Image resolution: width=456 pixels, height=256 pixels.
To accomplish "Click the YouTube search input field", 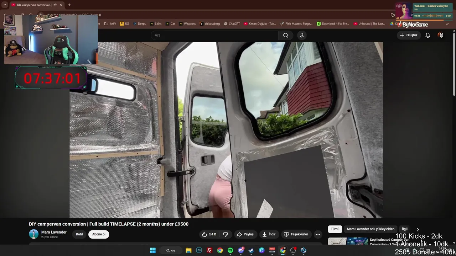I will point(215,35).
